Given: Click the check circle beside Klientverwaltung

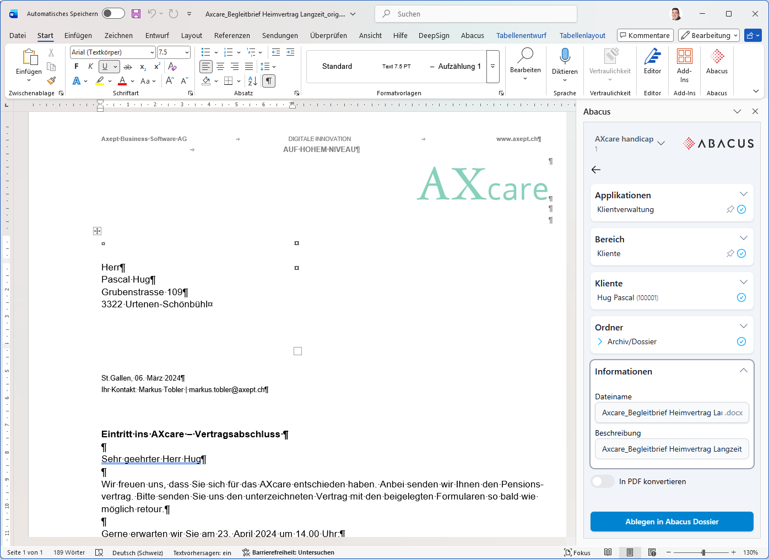Looking at the screenshot, I should [x=741, y=209].
